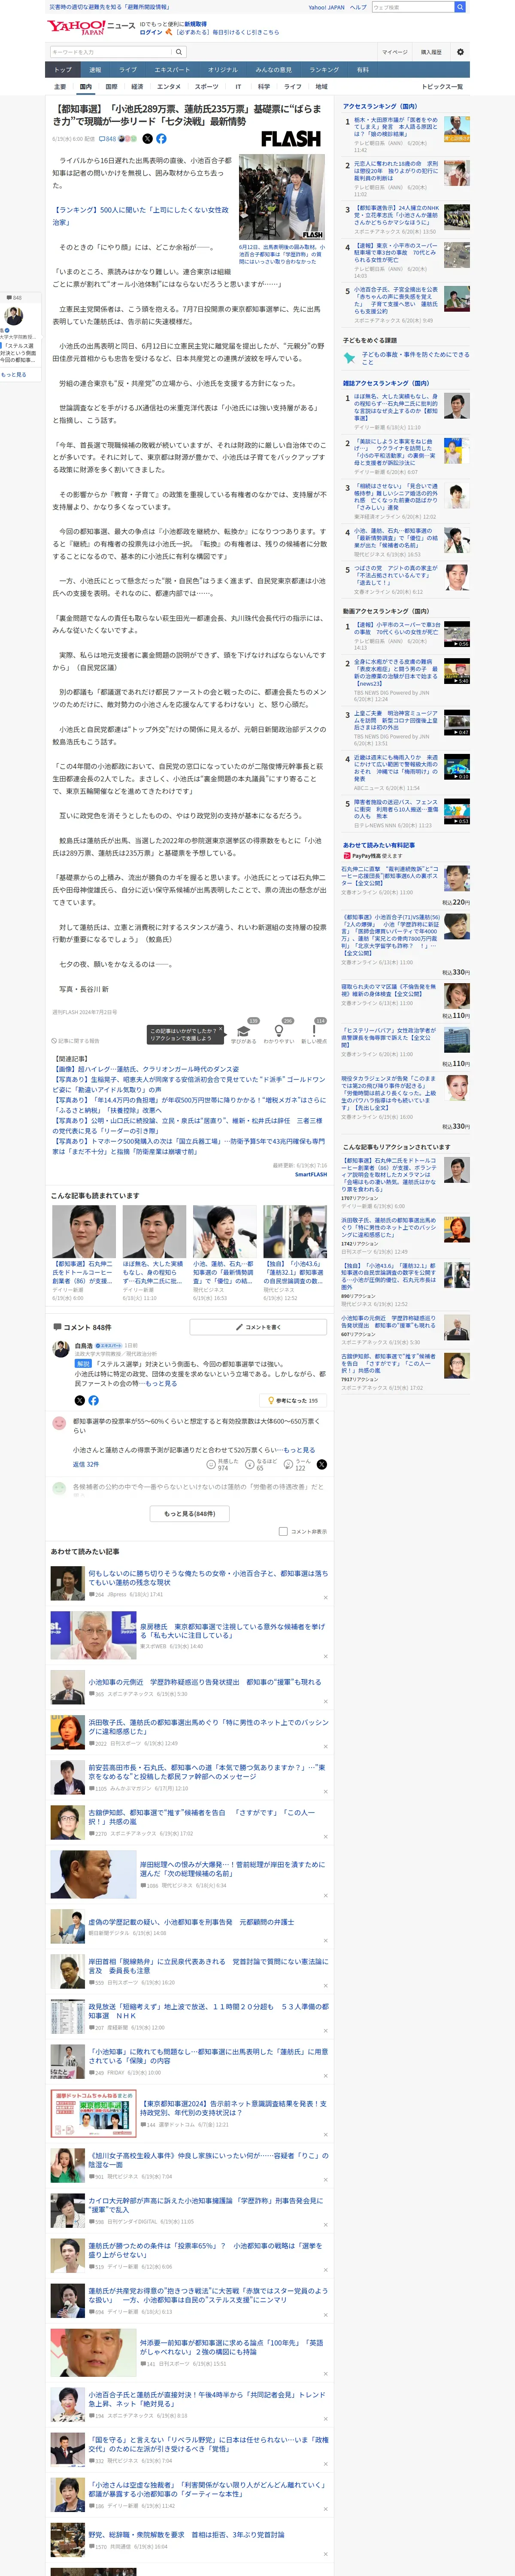Click the top web search input field
This screenshot has width=515, height=2576.
[x=412, y=7]
